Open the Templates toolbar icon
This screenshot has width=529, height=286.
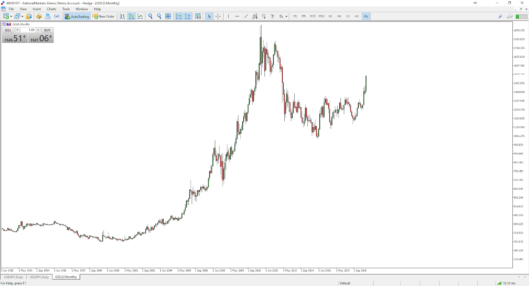198,16
